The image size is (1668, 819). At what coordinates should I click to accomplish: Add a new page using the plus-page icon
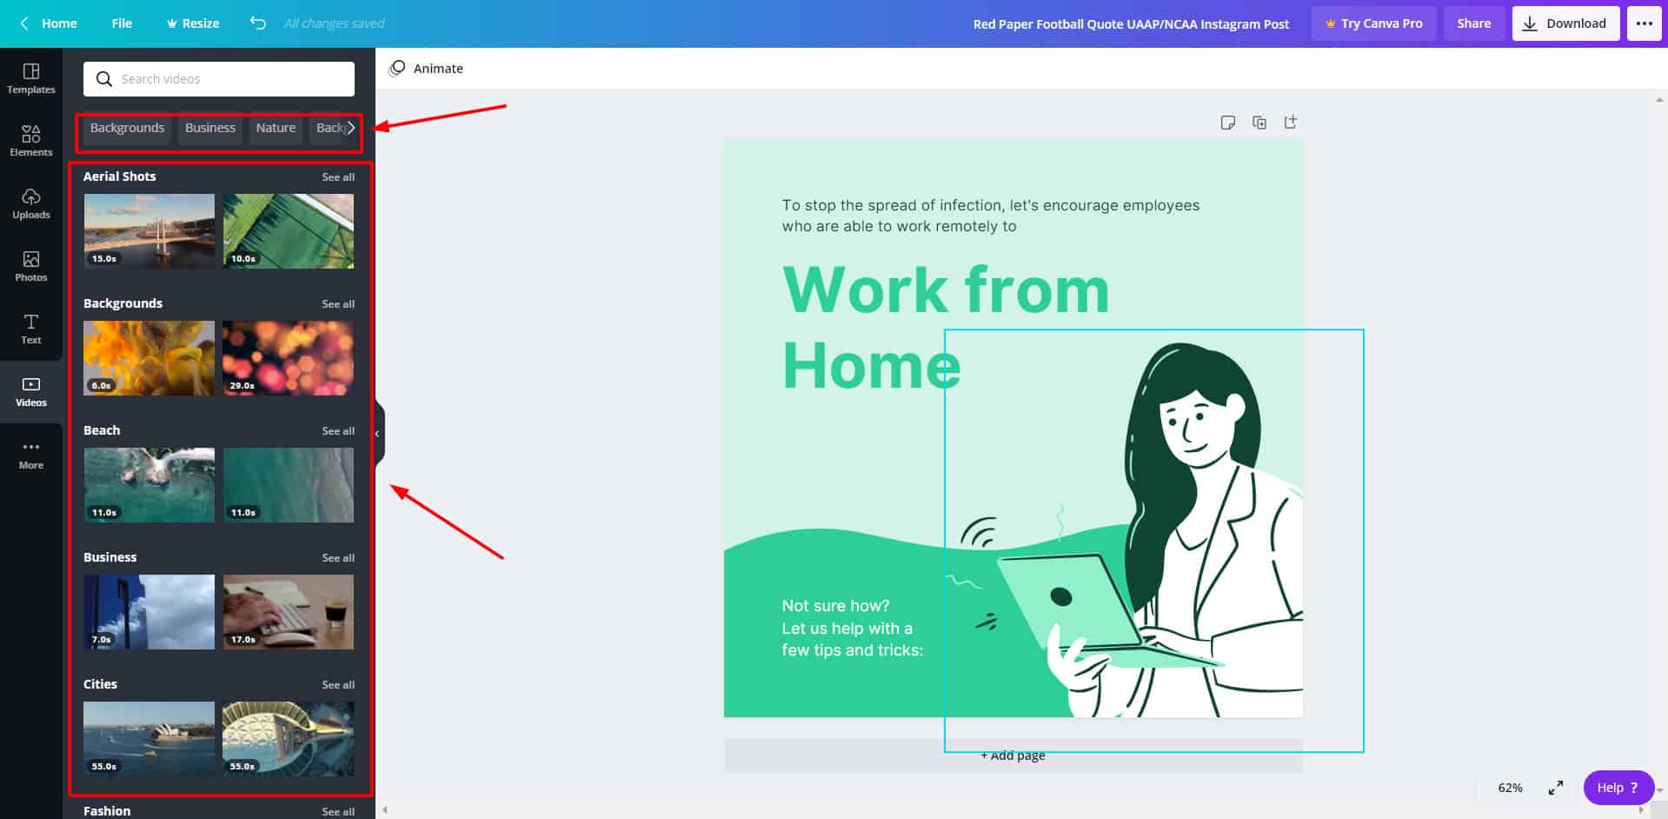coord(1291,123)
